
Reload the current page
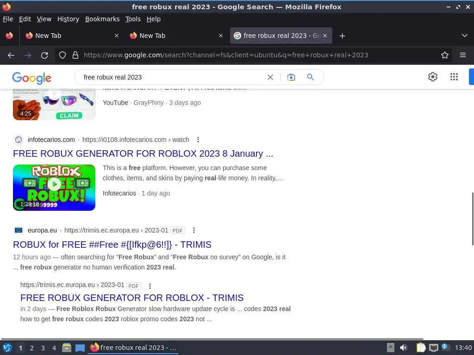[x=44, y=55]
